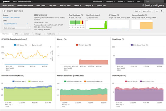This screenshot has width=166, height=111.
Task: Open Deep Dives
Action: [52, 5]
